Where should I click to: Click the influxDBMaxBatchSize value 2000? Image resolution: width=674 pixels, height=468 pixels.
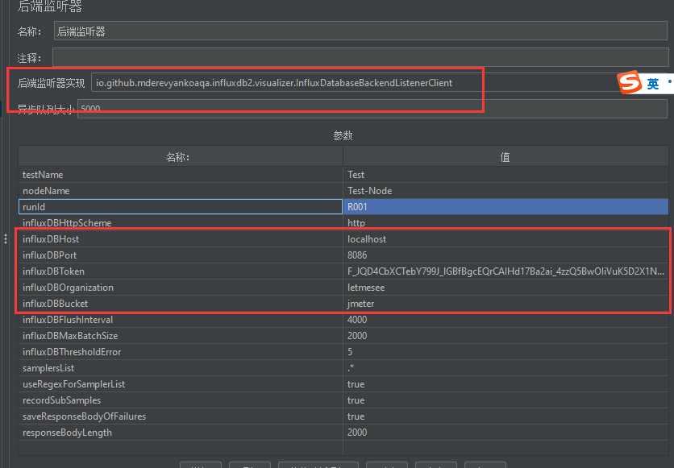pos(506,335)
